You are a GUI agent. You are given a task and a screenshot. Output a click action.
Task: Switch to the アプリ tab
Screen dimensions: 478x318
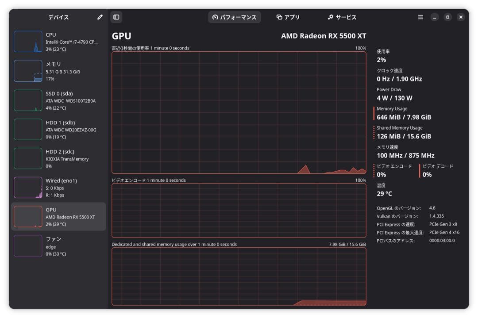(288, 17)
